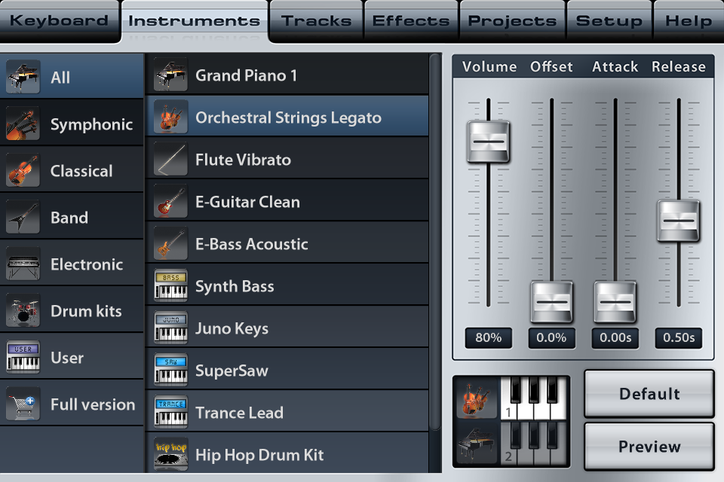Select the Symphonic category label
This screenshot has width=724, height=482.
[91, 124]
